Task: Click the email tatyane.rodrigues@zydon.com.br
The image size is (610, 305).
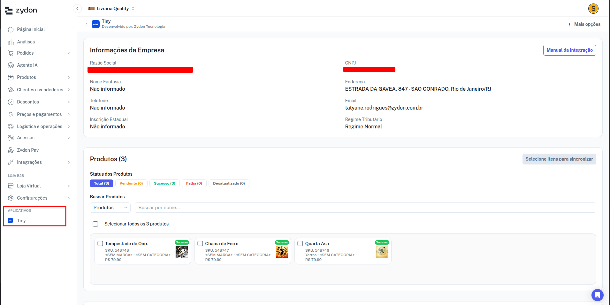Action: coord(384,108)
